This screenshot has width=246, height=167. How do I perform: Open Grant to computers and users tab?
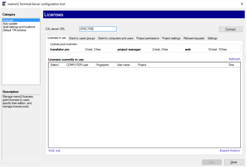pos(115,38)
